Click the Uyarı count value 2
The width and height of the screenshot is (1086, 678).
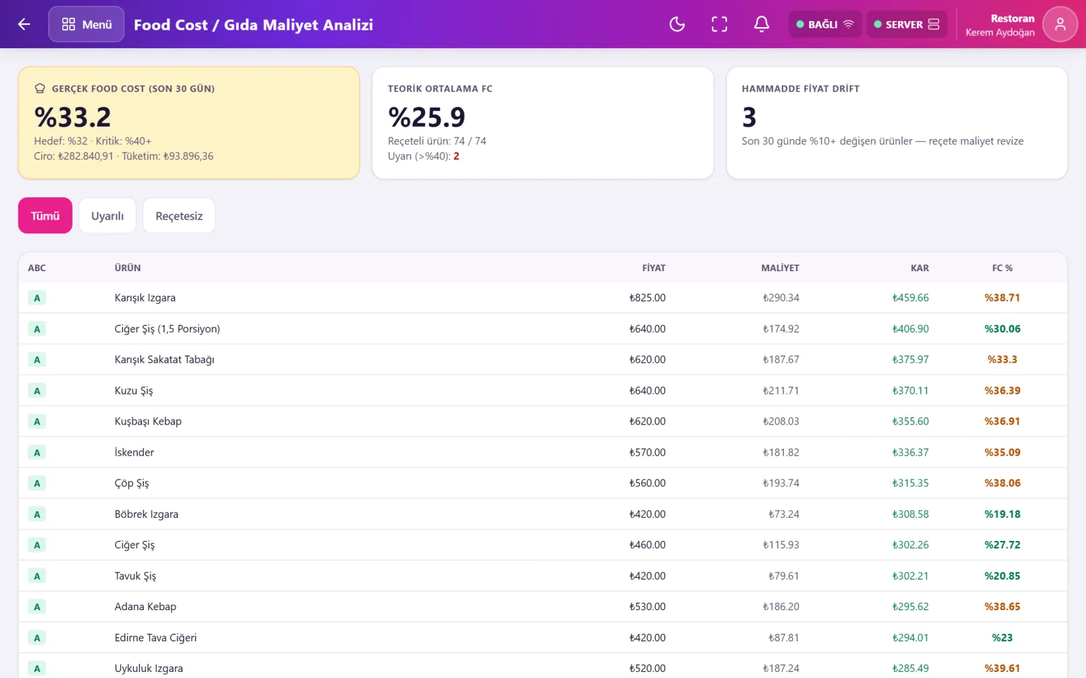pos(456,156)
